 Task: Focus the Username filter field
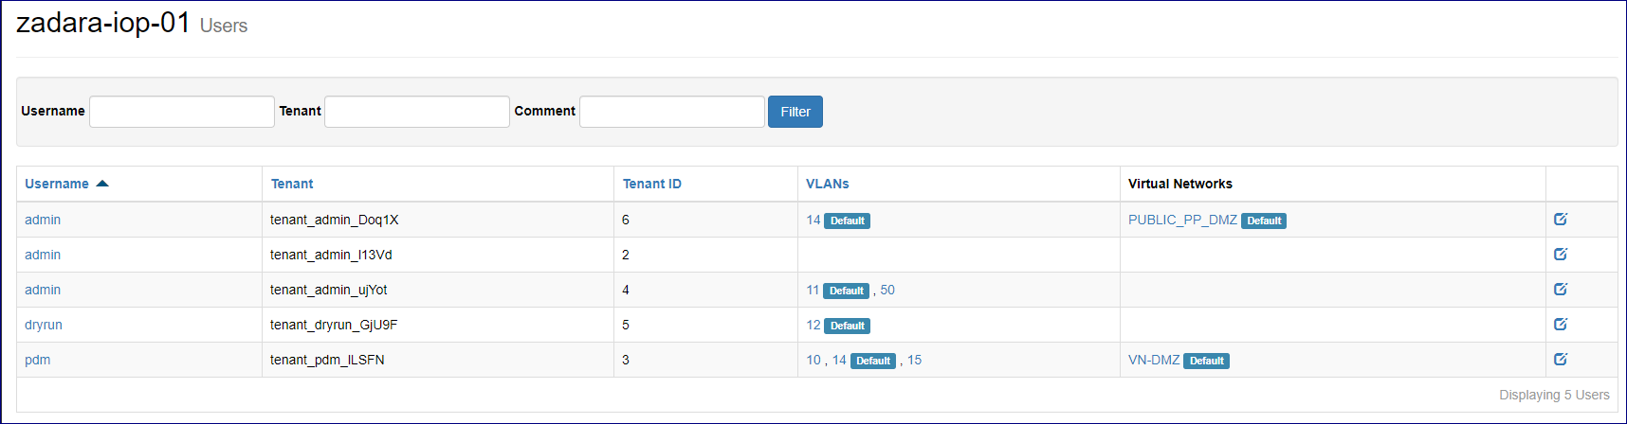tap(182, 112)
